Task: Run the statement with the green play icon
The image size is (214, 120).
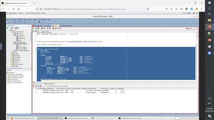Action: click(x=33, y=28)
